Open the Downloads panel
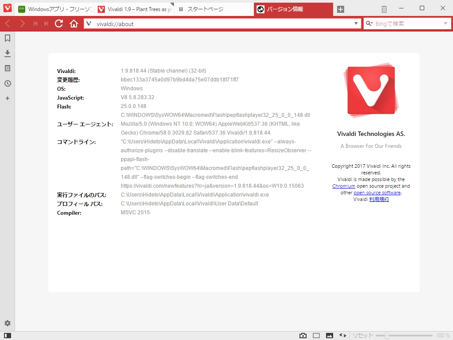The image size is (453, 340). (7, 53)
